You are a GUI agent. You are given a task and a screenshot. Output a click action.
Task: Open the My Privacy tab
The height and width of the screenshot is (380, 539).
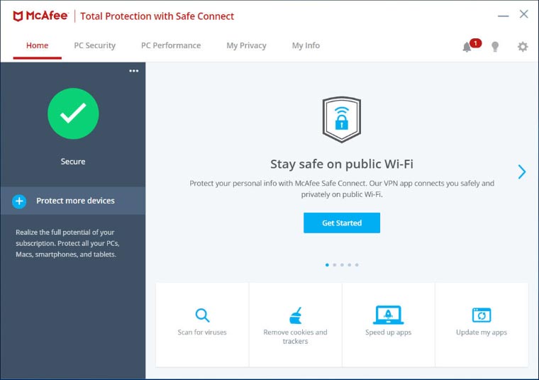pyautogui.click(x=247, y=45)
